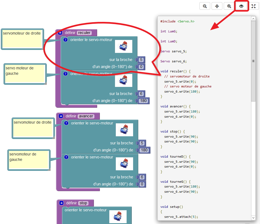
Task: Click the angle value 180 in reculer block
Action: pyautogui.click(x=143, y=101)
